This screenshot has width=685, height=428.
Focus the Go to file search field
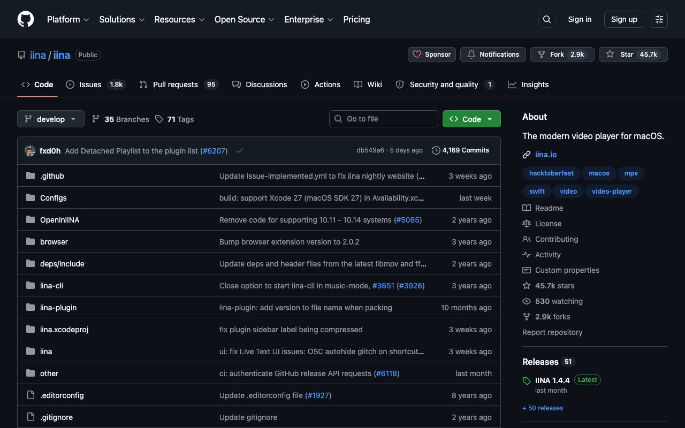tap(384, 119)
